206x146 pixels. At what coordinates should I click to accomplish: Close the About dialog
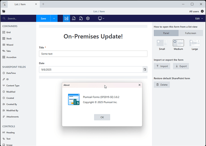(x=139, y=85)
